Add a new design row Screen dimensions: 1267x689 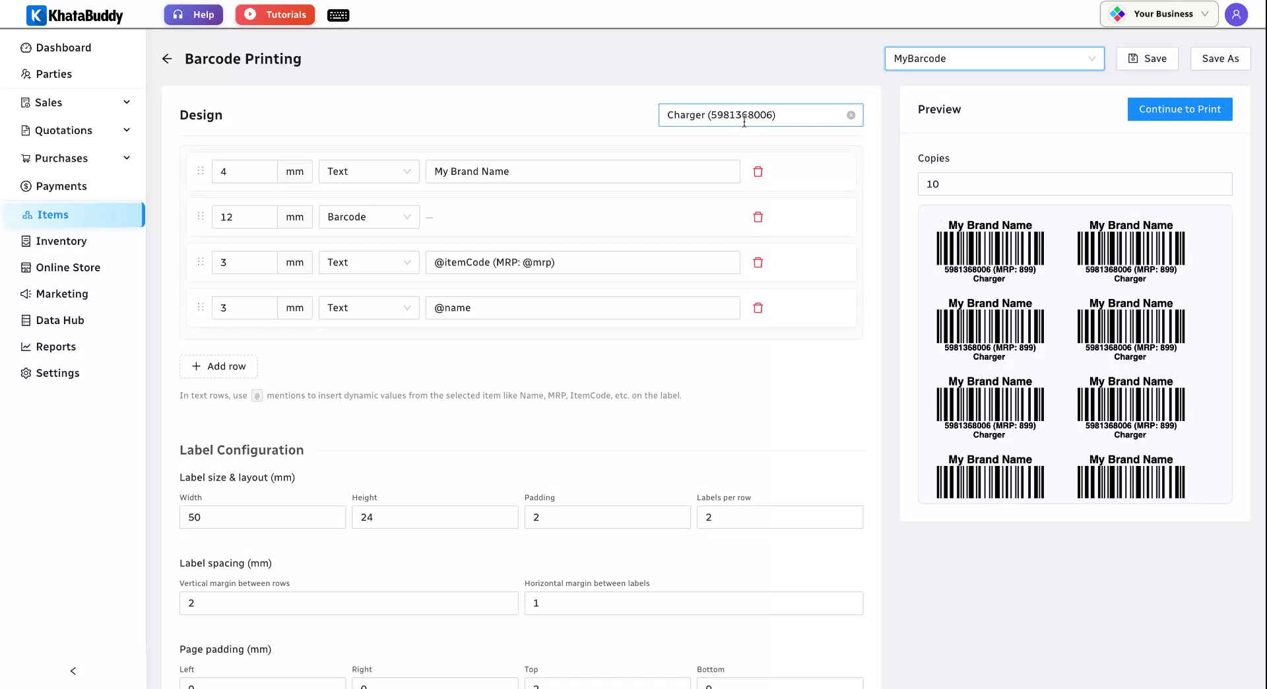click(218, 367)
